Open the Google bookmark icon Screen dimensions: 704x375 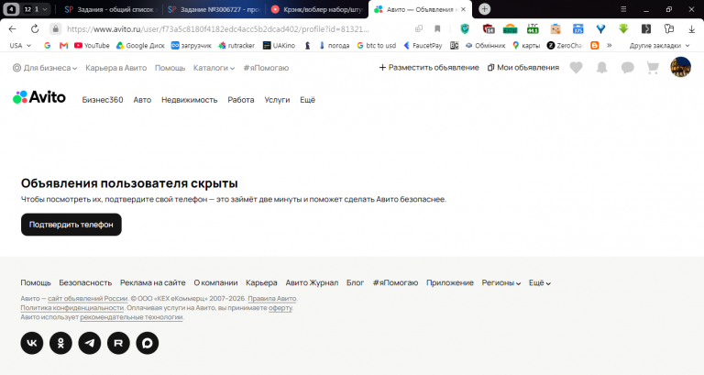point(47,45)
